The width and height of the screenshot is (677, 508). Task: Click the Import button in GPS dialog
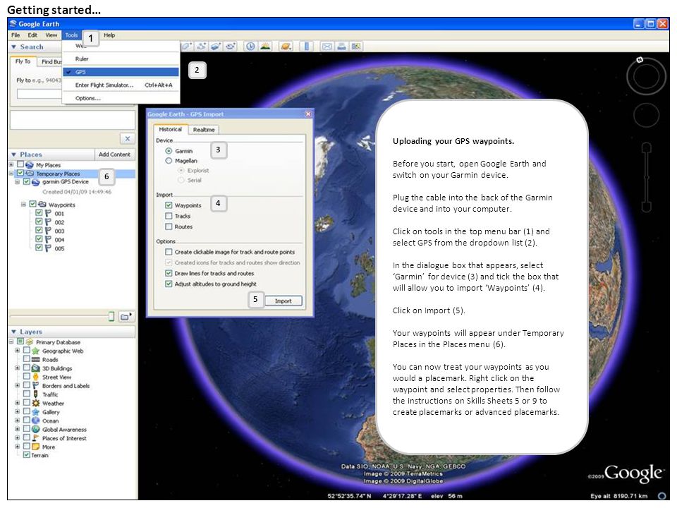[283, 301]
